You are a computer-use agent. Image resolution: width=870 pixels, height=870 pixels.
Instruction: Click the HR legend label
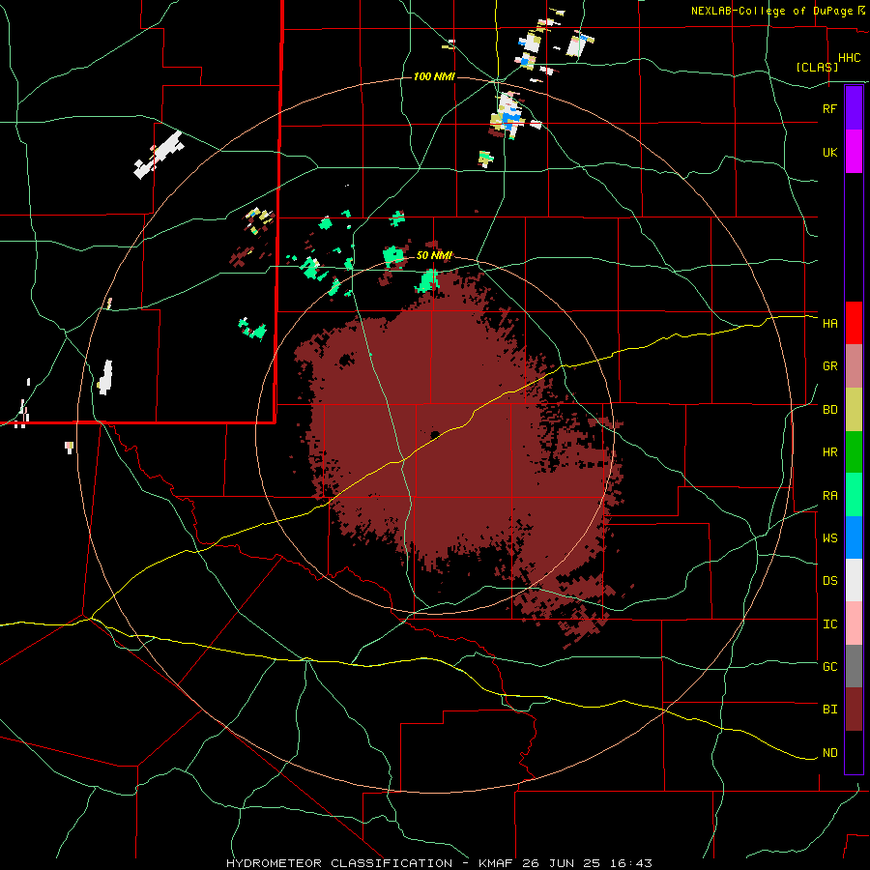pyautogui.click(x=829, y=452)
